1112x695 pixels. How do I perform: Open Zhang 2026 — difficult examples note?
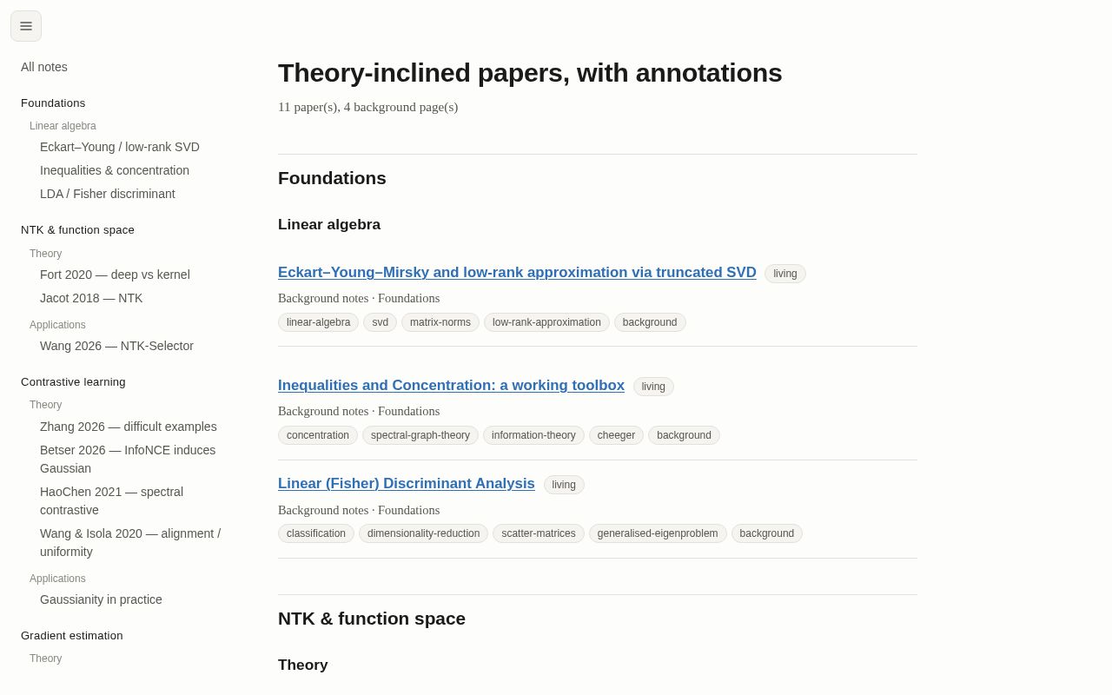(x=129, y=427)
